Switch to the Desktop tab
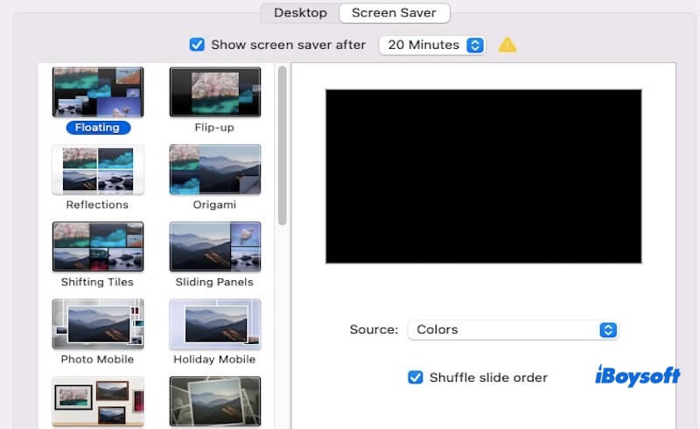This screenshot has height=429, width=700. point(300,13)
